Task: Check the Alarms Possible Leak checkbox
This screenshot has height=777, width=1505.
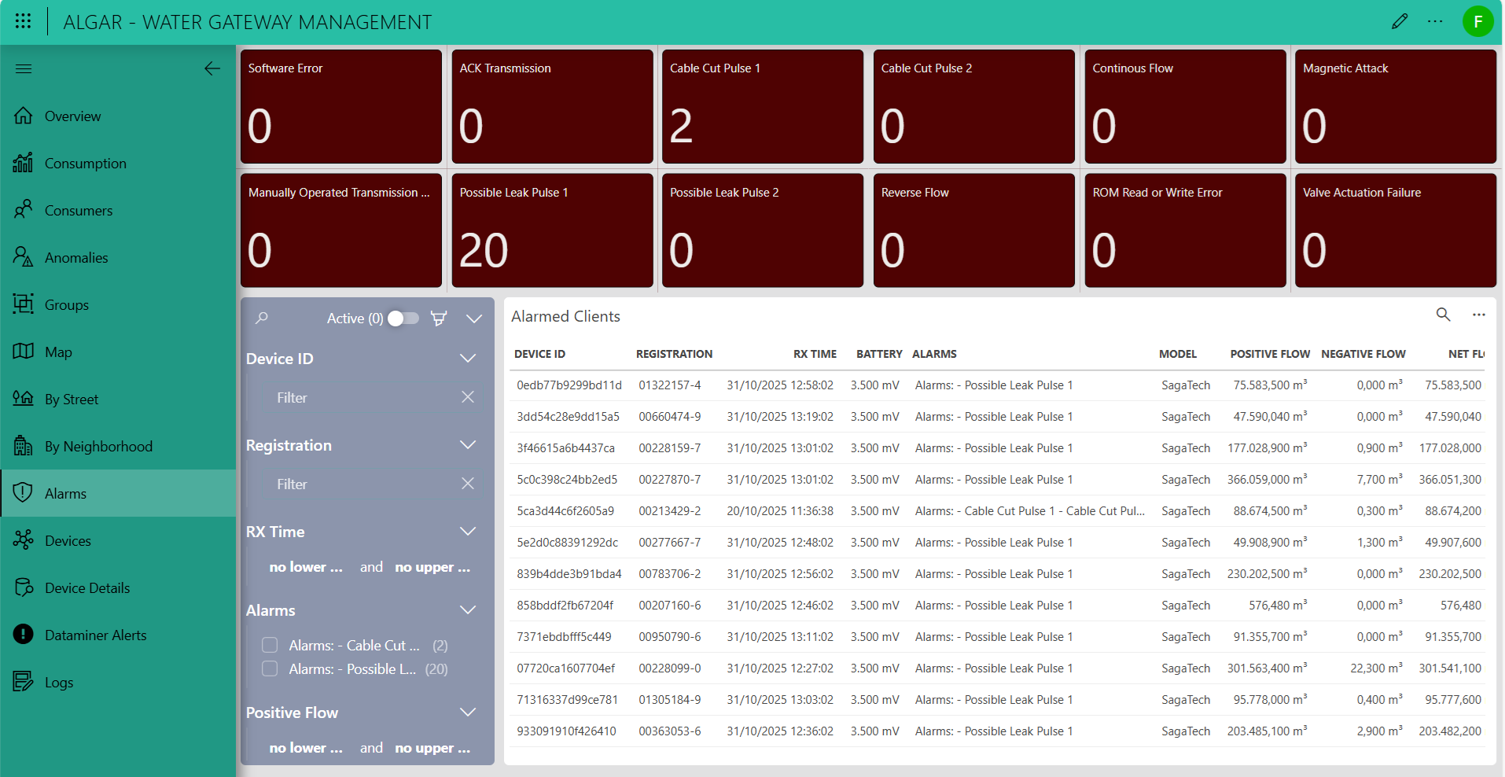Action: [x=270, y=668]
